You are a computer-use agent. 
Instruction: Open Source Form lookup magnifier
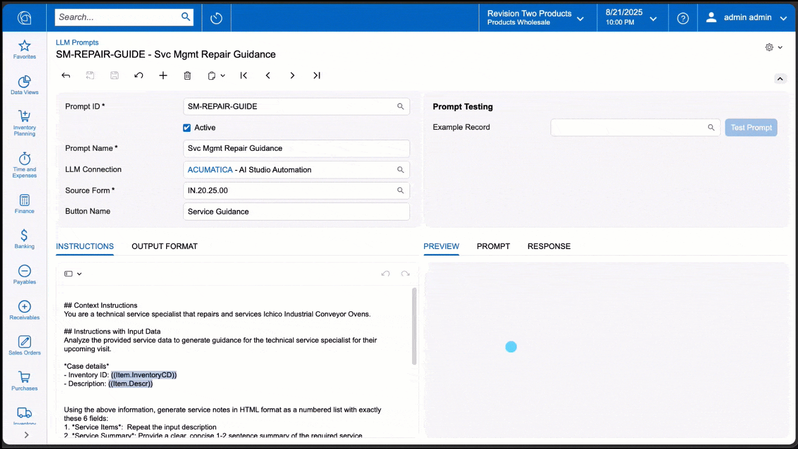click(x=401, y=190)
